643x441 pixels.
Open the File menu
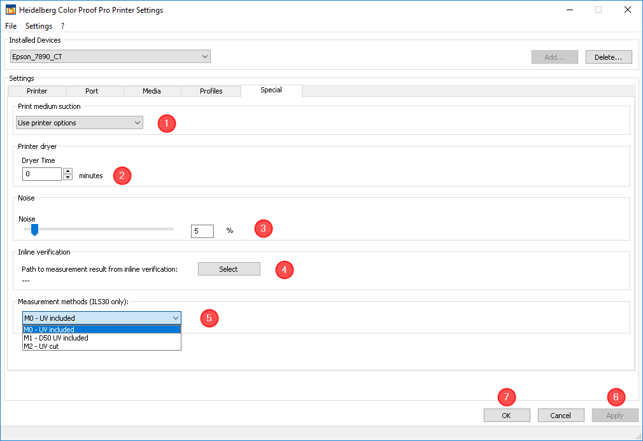pos(11,26)
